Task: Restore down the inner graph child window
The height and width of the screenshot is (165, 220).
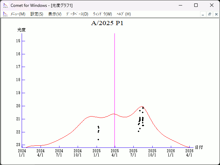Action: pos(209,14)
